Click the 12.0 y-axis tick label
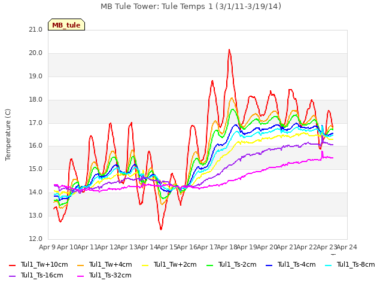This screenshot has width=383, height=287. pyautogui.click(x=36, y=239)
